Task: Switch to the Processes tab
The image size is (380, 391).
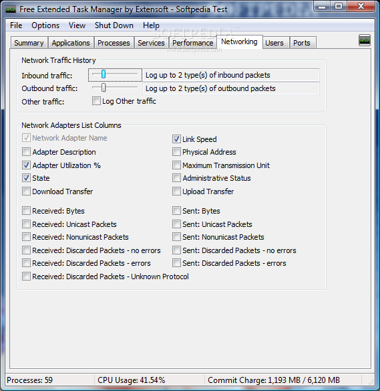Action: point(114,43)
